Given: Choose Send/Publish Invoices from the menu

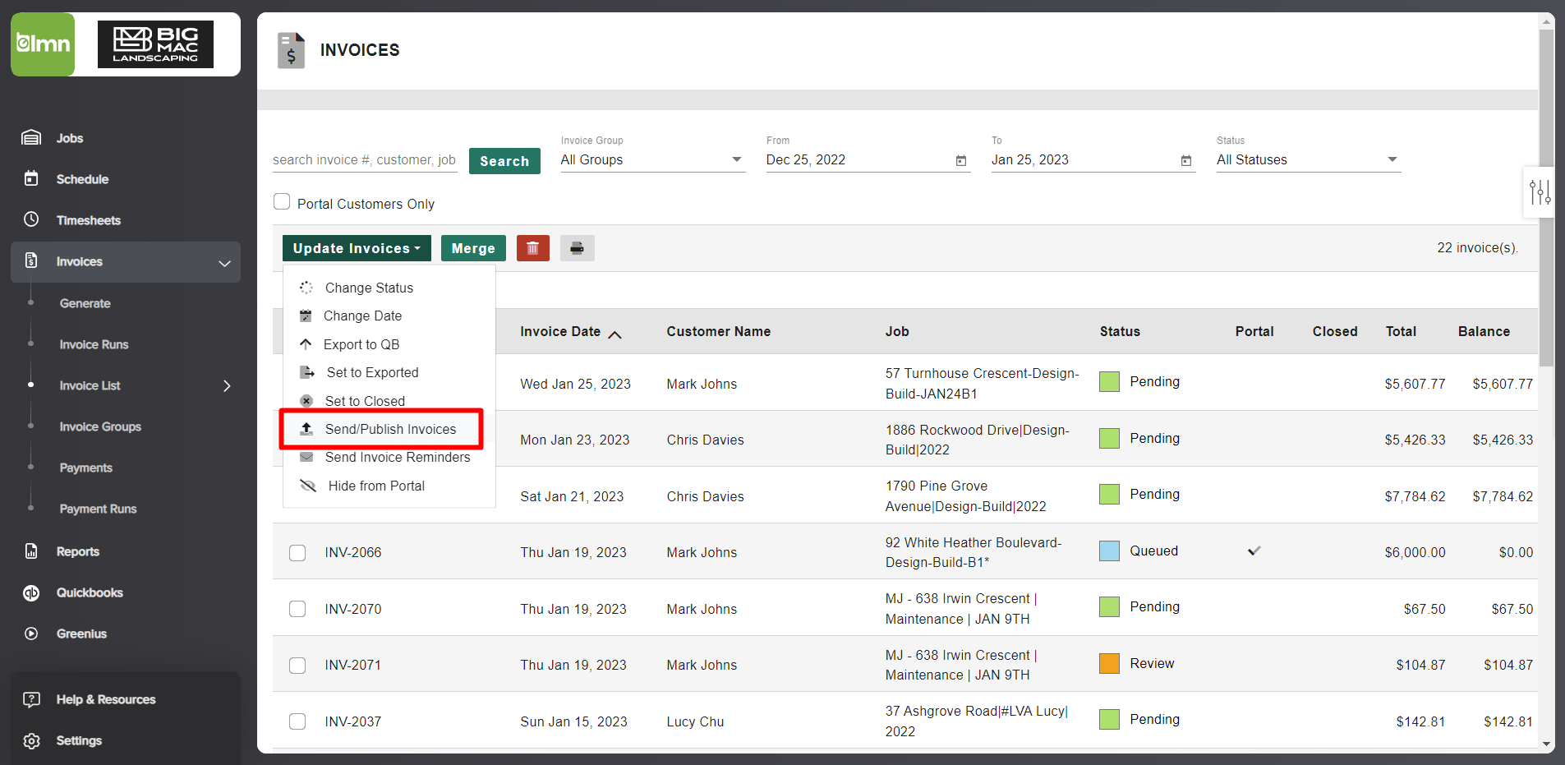Looking at the screenshot, I should point(390,428).
